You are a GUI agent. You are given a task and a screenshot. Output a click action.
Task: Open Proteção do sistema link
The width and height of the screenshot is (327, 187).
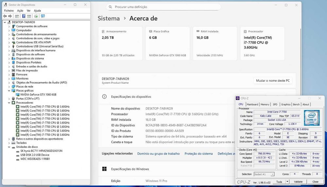click(198, 154)
